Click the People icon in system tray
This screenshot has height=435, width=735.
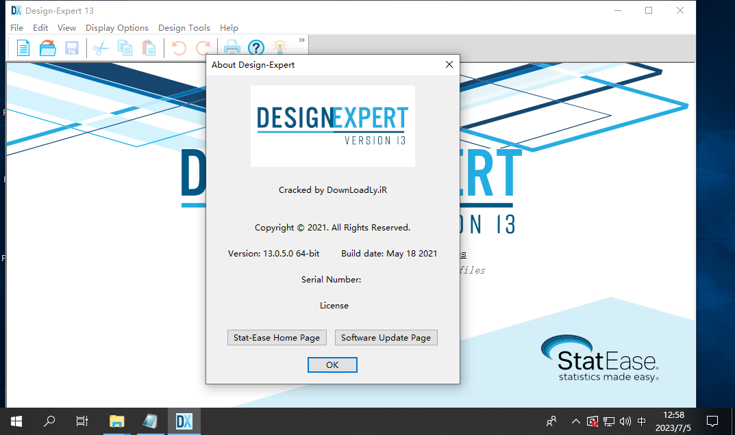pos(551,421)
